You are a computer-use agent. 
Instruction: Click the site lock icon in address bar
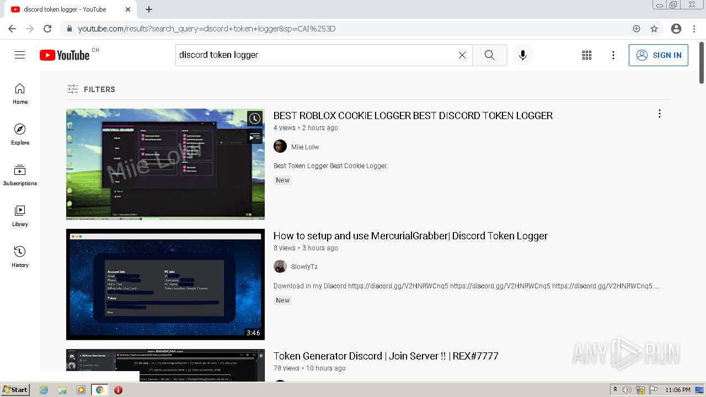(69, 29)
